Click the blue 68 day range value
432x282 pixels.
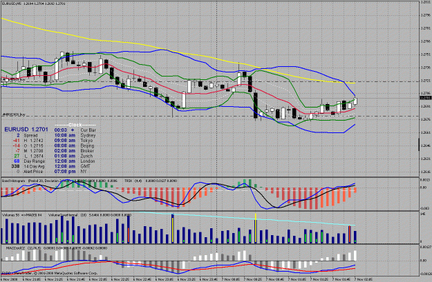tap(17, 161)
